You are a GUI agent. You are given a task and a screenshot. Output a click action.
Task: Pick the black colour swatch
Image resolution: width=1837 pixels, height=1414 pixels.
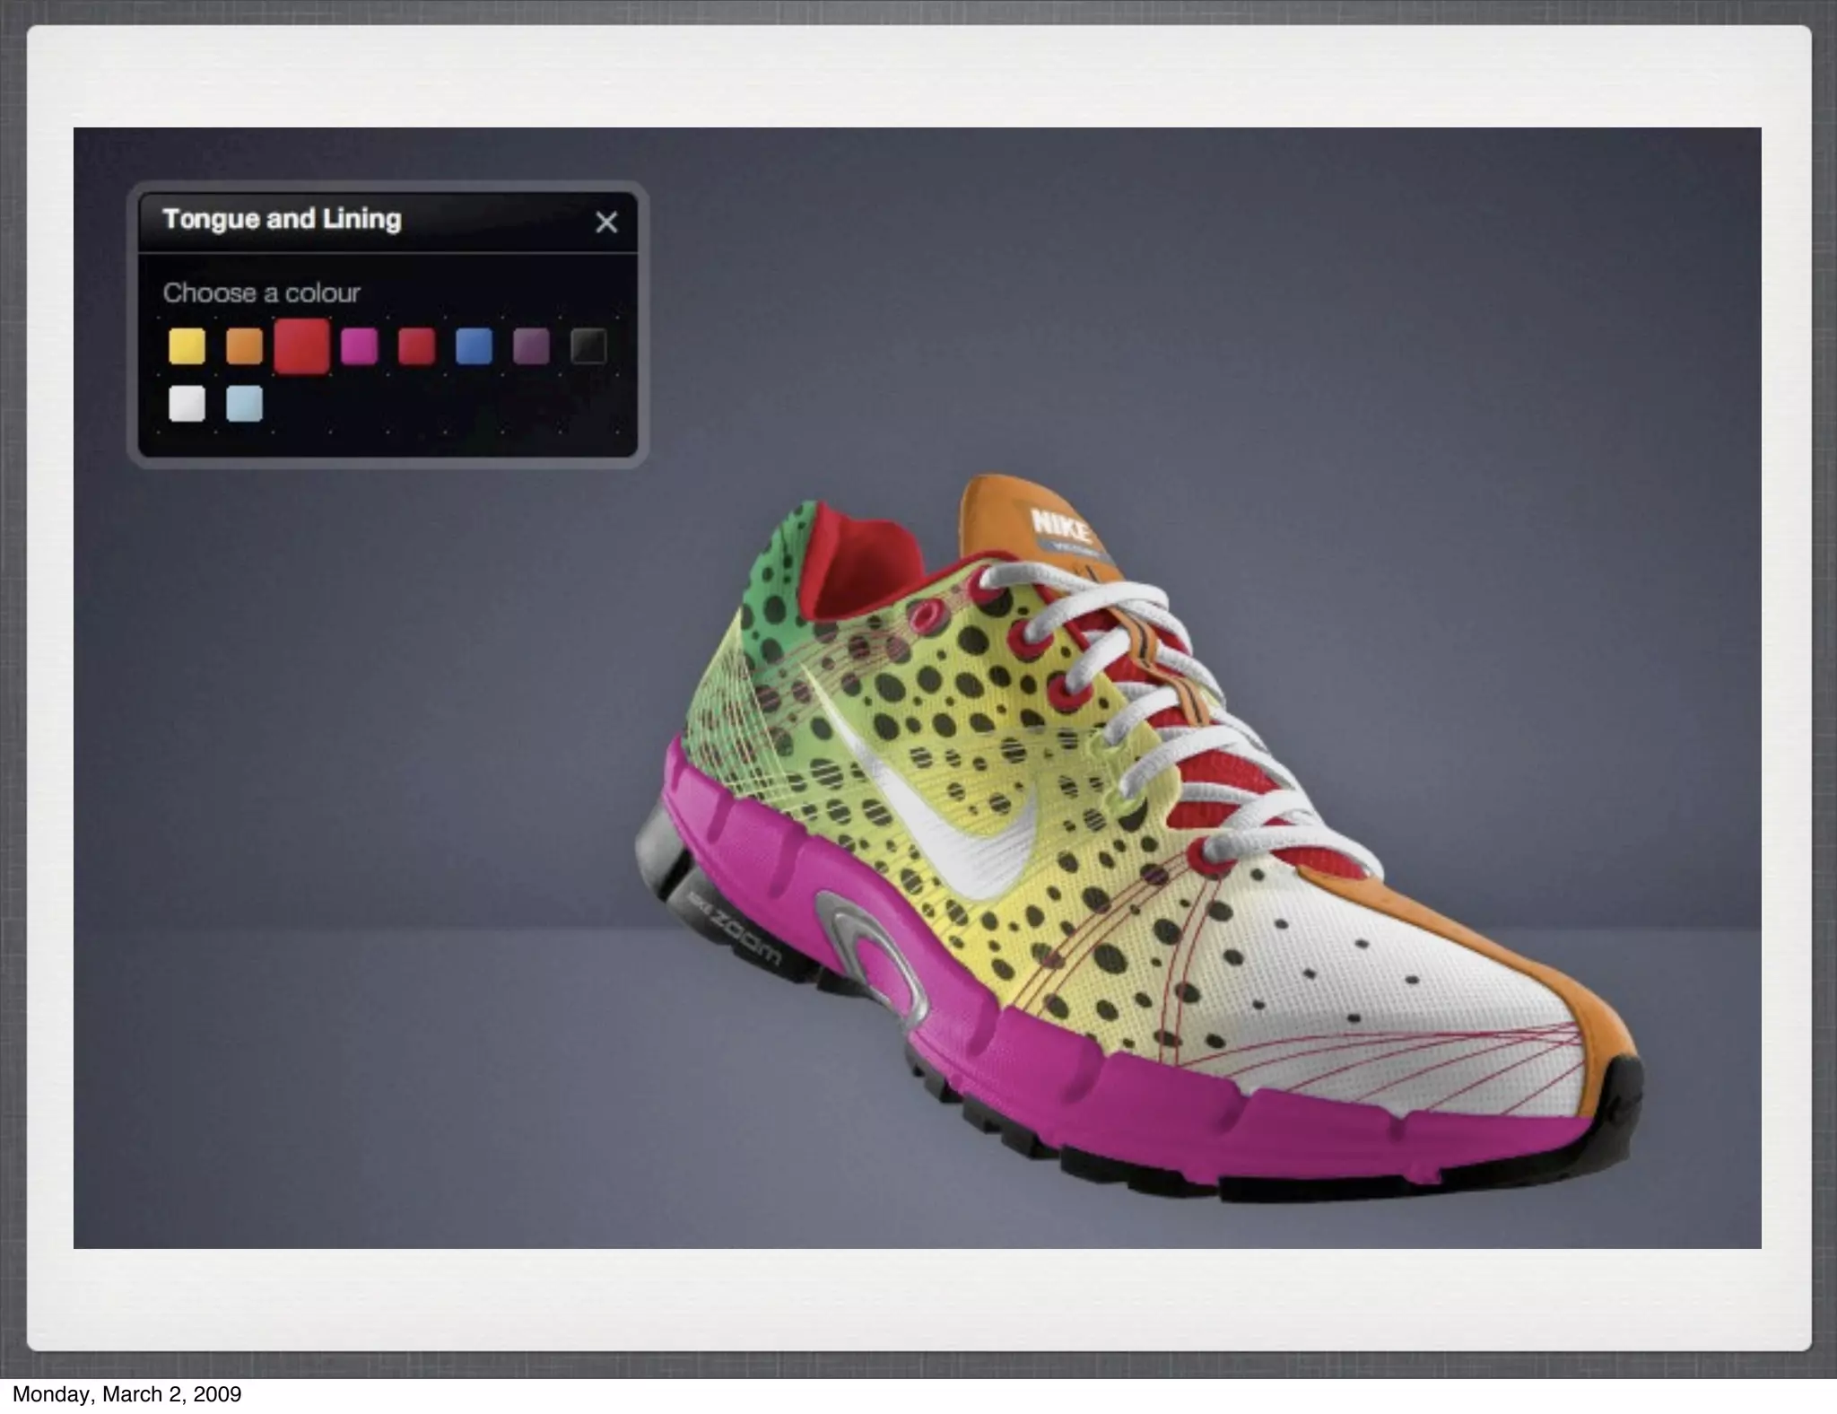point(588,346)
